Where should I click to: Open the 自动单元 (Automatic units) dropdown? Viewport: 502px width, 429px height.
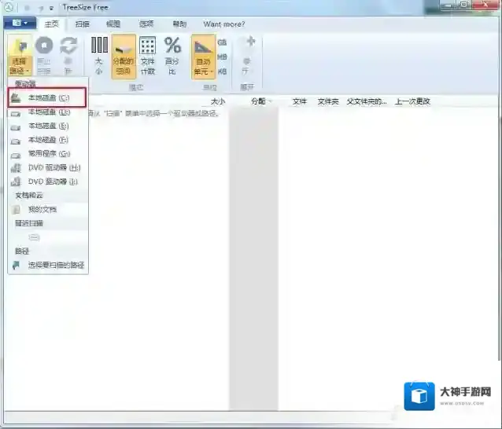coord(203,57)
